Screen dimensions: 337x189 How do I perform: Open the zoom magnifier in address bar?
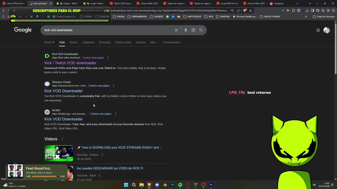point(232,10)
